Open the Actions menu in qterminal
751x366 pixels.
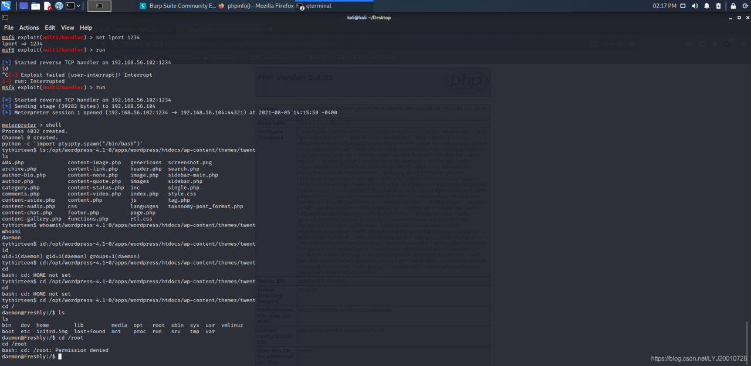[x=29, y=28]
